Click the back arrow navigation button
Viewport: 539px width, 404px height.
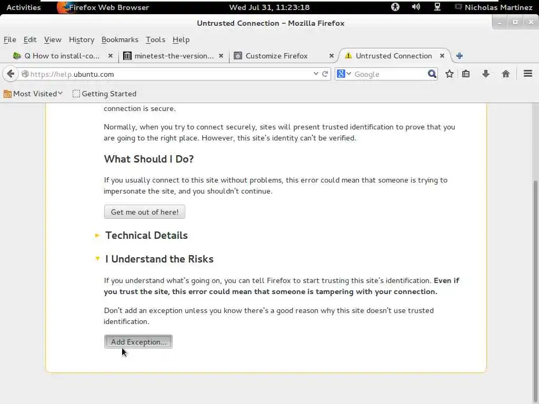pyautogui.click(x=11, y=74)
